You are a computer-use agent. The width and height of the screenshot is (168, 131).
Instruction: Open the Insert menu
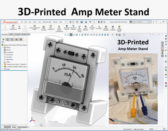35,22
